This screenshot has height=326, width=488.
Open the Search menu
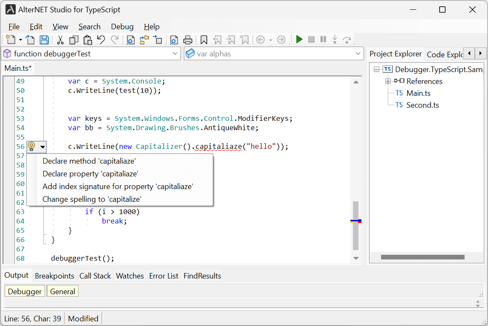[x=89, y=27]
